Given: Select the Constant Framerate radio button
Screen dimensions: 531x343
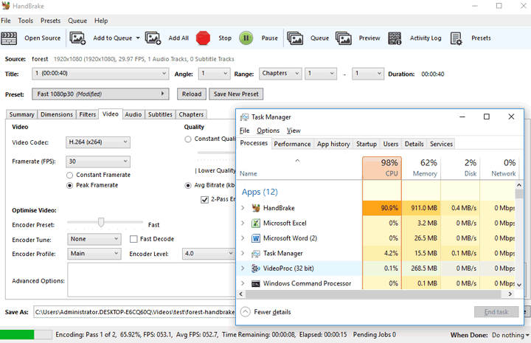Looking at the screenshot, I should point(70,175).
